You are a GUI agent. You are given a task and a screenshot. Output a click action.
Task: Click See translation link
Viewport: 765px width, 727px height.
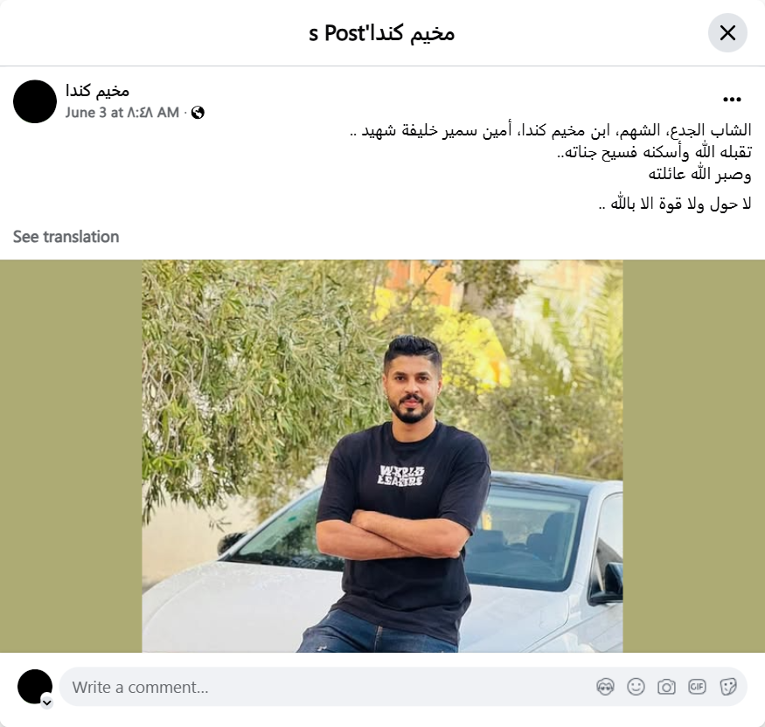66,237
